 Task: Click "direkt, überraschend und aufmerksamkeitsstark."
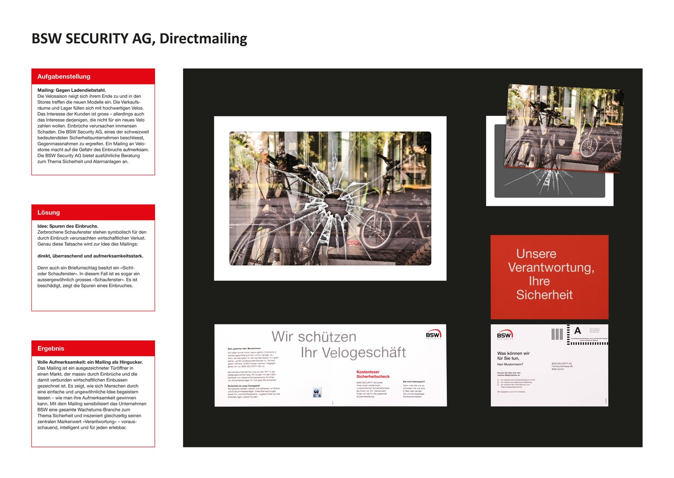pyautogui.click(x=90, y=256)
